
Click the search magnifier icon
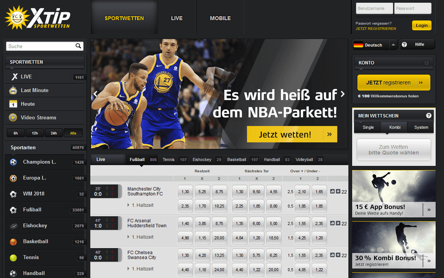[78, 46]
